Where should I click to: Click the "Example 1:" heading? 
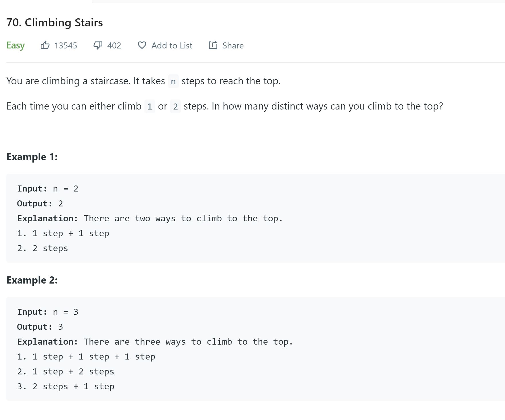click(32, 157)
